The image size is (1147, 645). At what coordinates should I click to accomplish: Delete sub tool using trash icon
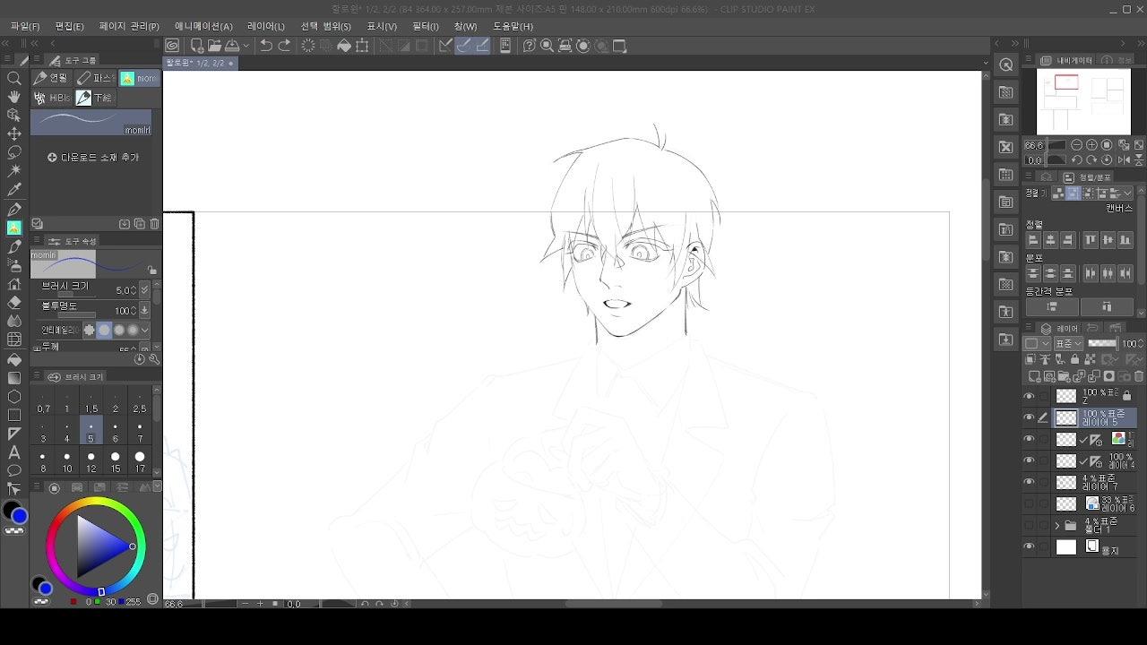click(154, 224)
